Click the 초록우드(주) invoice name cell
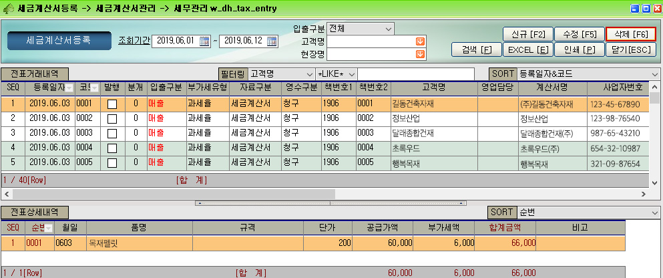Viewport: 663px width, 278px height. tap(553, 148)
